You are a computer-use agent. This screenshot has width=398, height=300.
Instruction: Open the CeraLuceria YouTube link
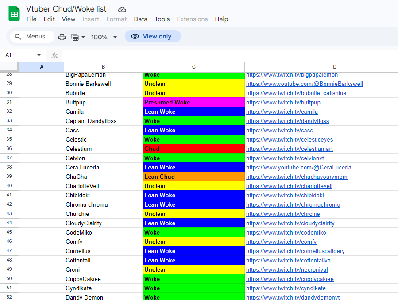tap(299, 167)
